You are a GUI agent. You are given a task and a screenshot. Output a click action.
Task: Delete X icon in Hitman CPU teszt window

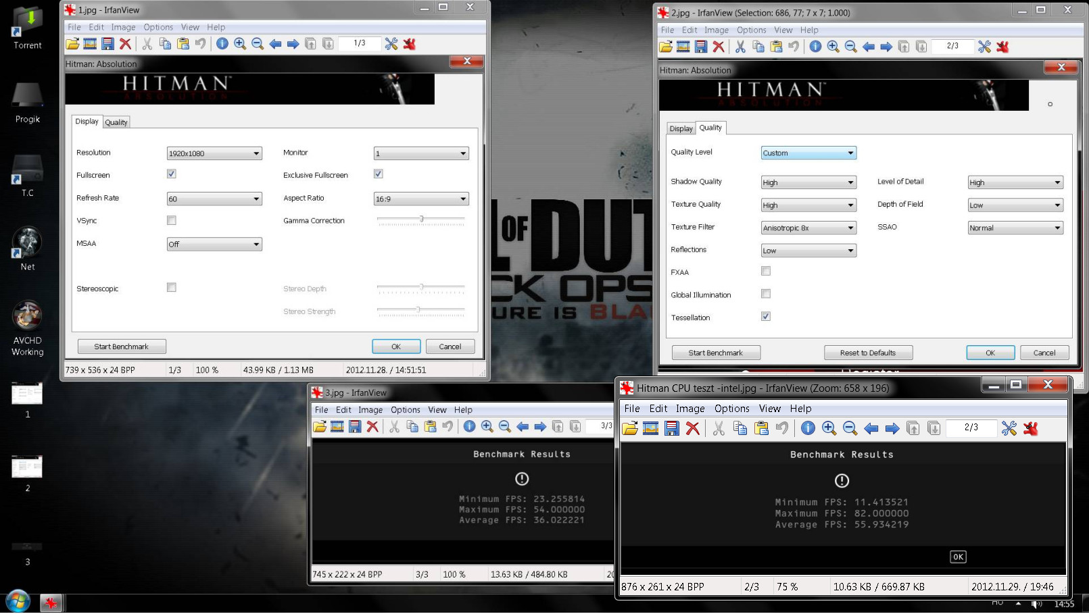point(693,428)
